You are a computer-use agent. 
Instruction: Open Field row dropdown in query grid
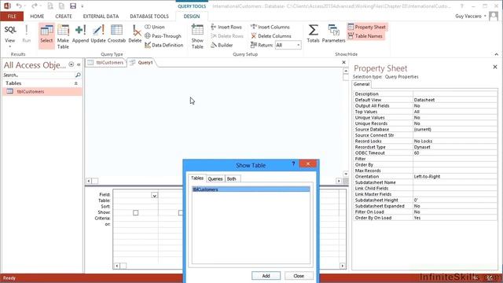point(154,196)
